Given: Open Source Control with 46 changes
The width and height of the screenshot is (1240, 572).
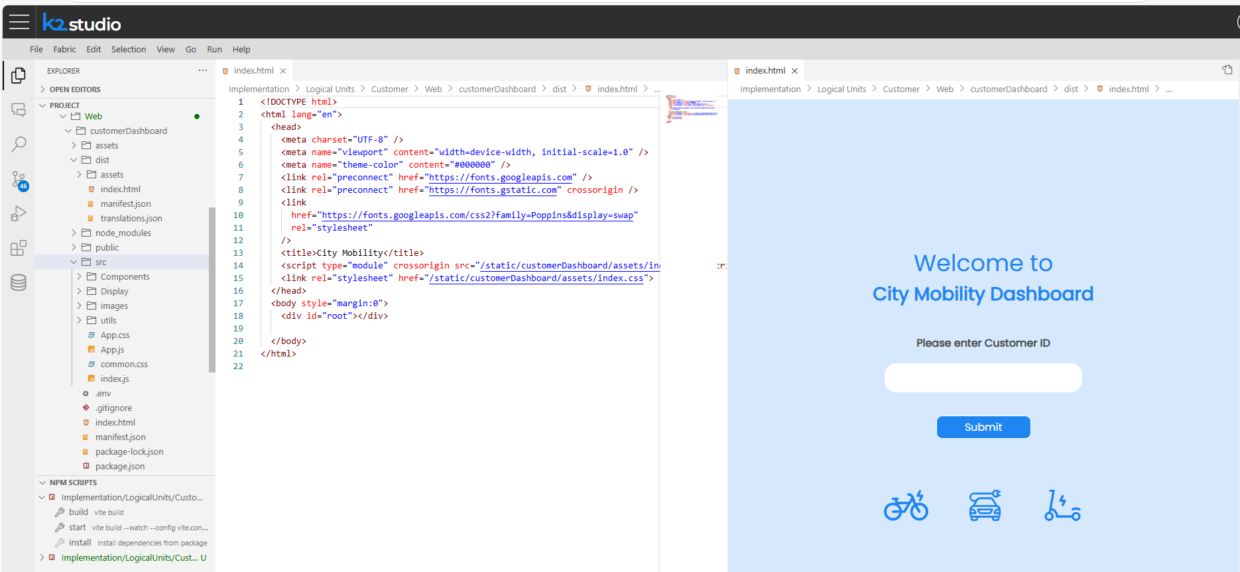Looking at the screenshot, I should click(19, 179).
